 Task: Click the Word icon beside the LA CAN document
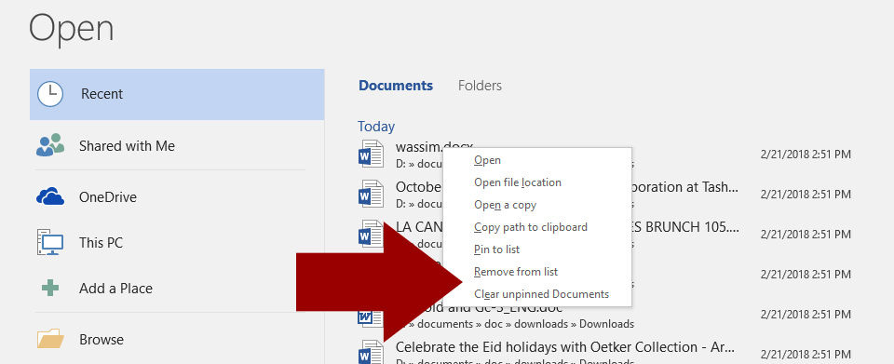point(372,234)
